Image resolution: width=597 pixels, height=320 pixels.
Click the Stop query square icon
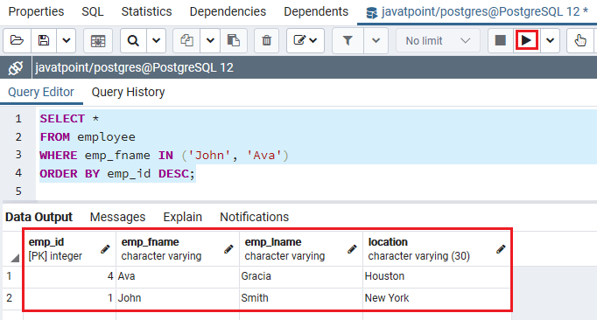[x=501, y=40]
